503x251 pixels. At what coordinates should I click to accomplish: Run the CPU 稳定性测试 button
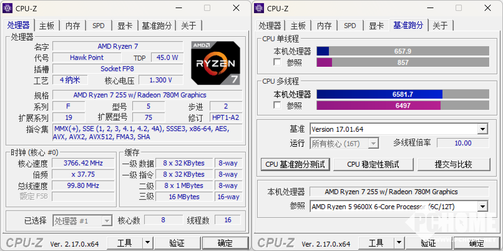pos(373,164)
